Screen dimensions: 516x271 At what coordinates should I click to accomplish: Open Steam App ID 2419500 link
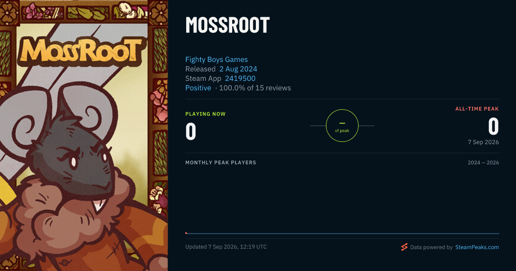(240, 78)
